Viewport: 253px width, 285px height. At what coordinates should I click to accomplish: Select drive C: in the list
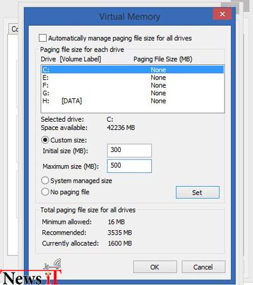coord(133,69)
